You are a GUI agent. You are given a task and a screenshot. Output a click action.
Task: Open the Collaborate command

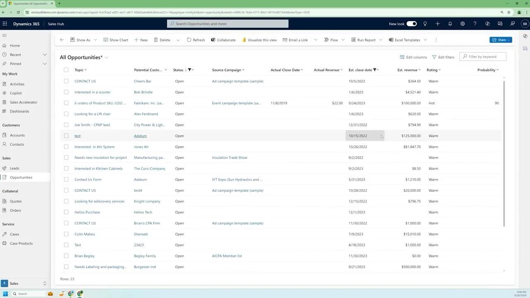(223, 40)
